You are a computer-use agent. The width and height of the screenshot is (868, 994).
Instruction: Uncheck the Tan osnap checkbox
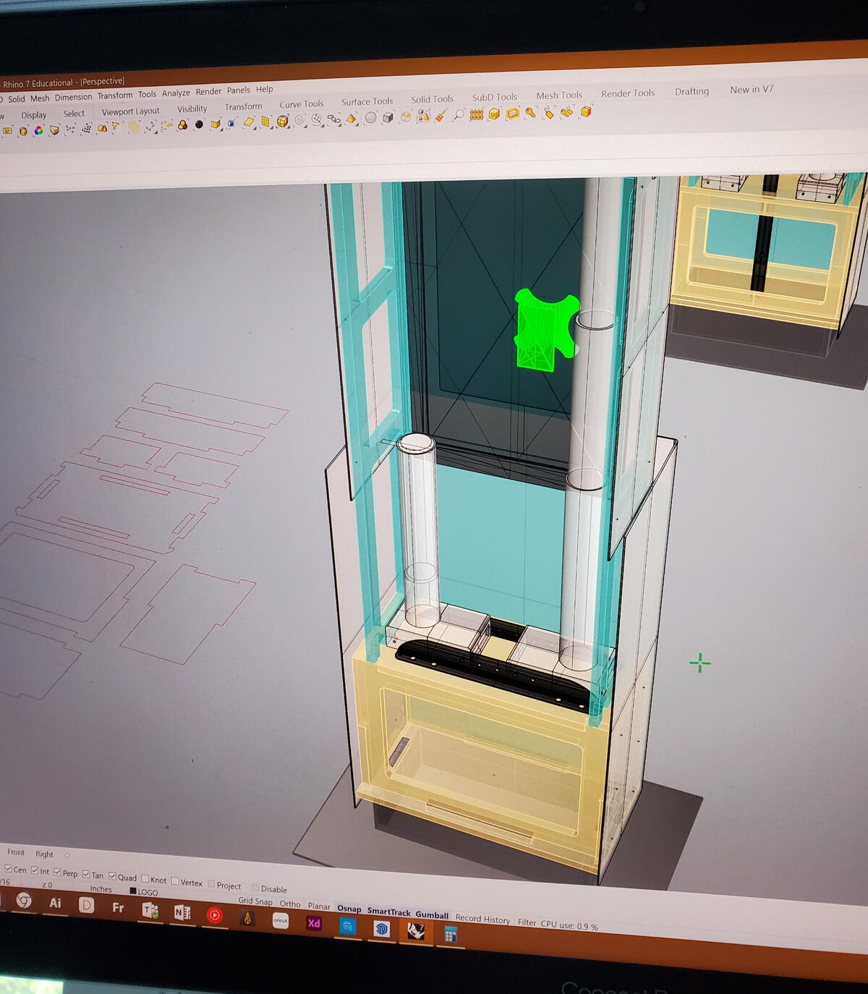pyautogui.click(x=87, y=875)
